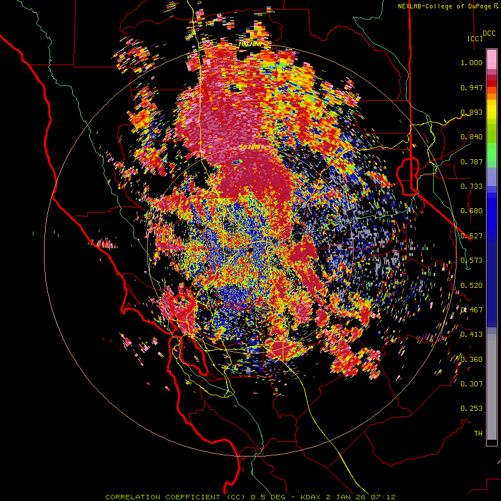Screen dimensions: 501x501
Task: Select the 0.520 scale value
Action: click(471, 286)
